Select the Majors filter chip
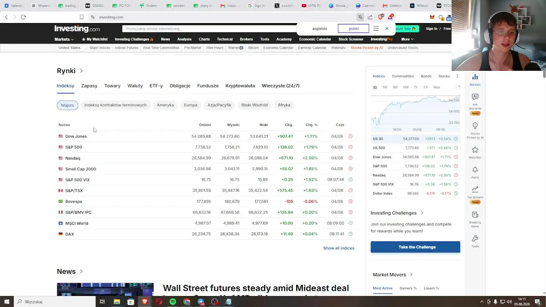Screen dimensions: 546x307 click(x=67, y=105)
